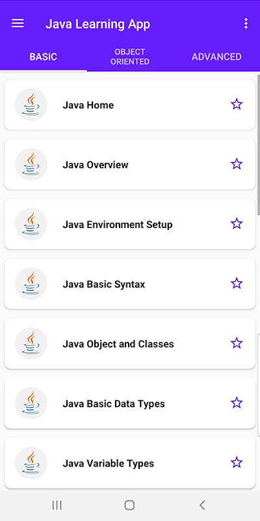Switch to the Advanced tab
The height and width of the screenshot is (521, 260).
[x=216, y=57]
